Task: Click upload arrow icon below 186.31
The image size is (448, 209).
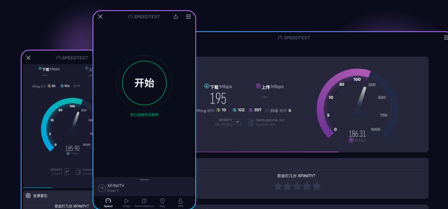Action: tap(351, 140)
